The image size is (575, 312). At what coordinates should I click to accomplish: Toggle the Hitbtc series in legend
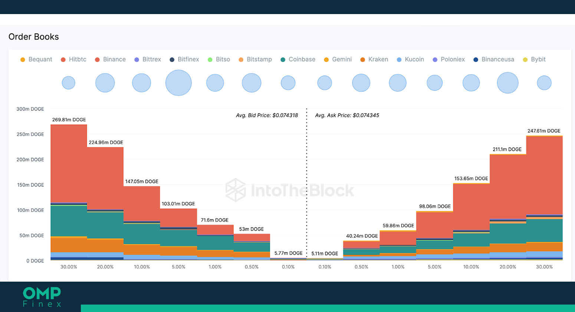pos(73,59)
